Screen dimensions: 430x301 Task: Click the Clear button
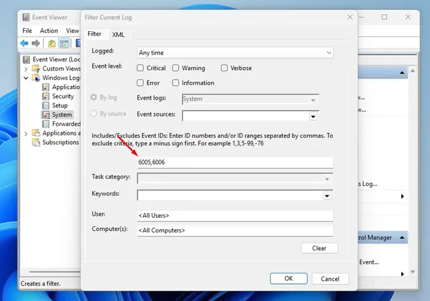pos(319,248)
